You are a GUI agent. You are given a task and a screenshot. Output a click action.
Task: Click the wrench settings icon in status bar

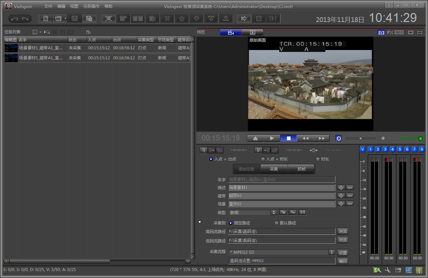click(x=387, y=270)
